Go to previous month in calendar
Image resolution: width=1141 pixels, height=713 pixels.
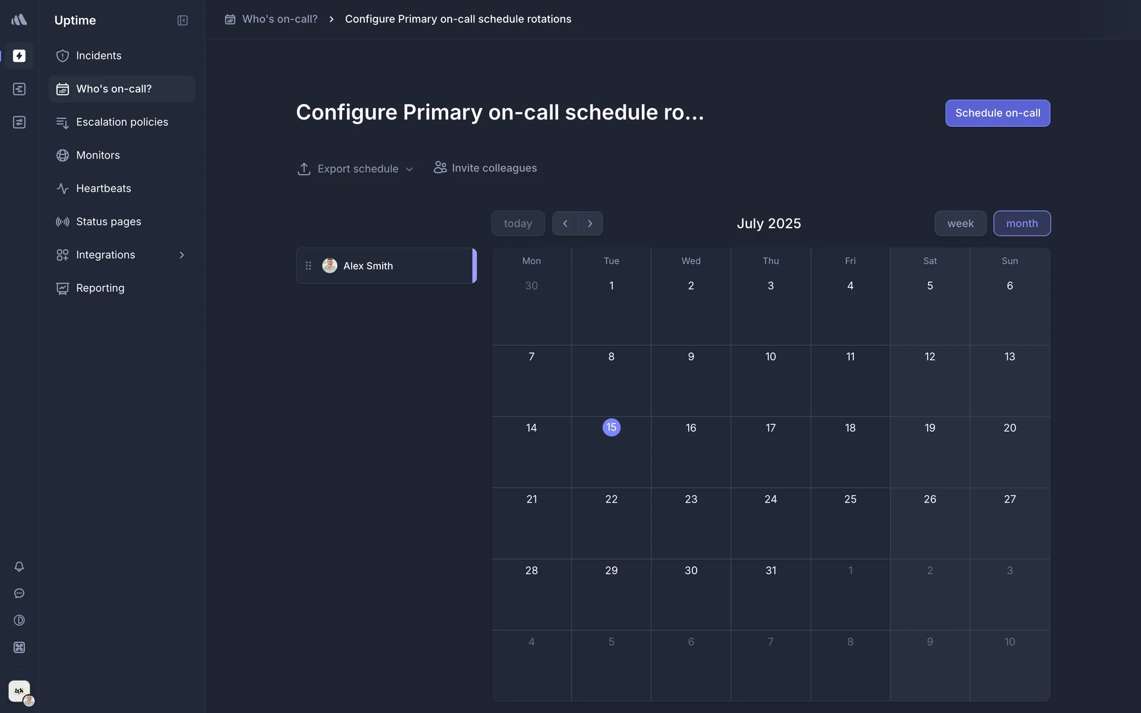(x=565, y=223)
